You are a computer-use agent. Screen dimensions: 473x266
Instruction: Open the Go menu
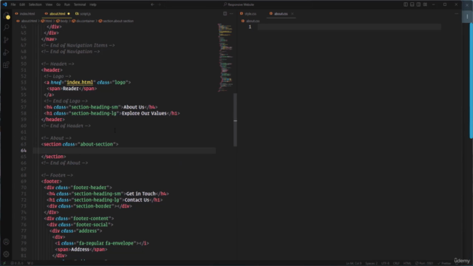point(58,4)
